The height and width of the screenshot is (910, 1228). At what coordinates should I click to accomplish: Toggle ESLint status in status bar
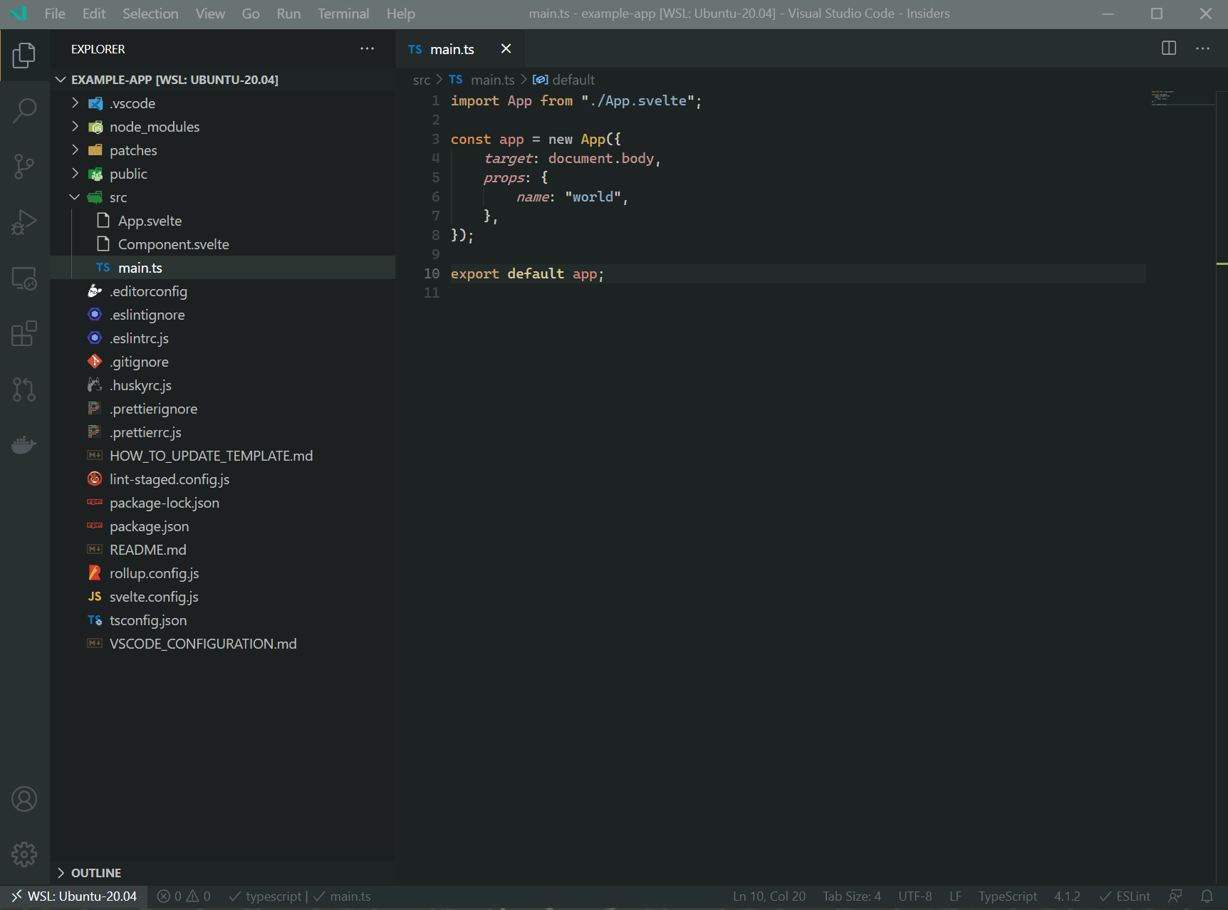[x=1124, y=896]
